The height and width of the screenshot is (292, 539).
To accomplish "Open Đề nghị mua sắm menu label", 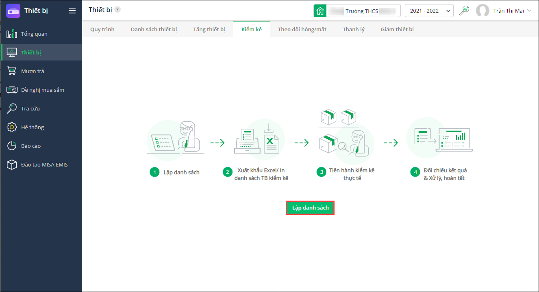I will pyautogui.click(x=43, y=90).
